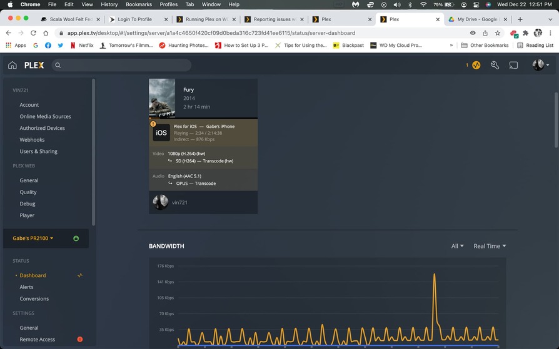Screen dimensions: 559x349
Task: Click Chrome home button
Action: point(46,32)
